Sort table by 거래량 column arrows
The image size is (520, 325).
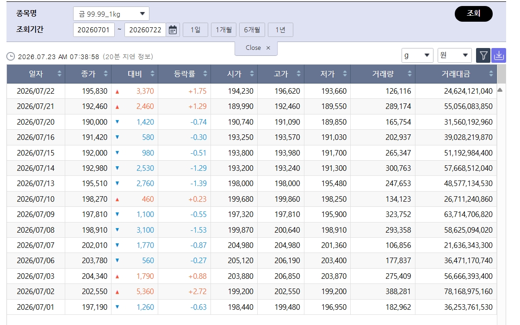(409, 74)
